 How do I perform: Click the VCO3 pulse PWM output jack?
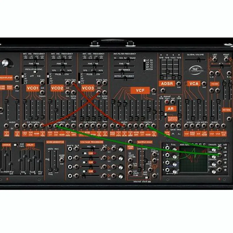click(105, 92)
